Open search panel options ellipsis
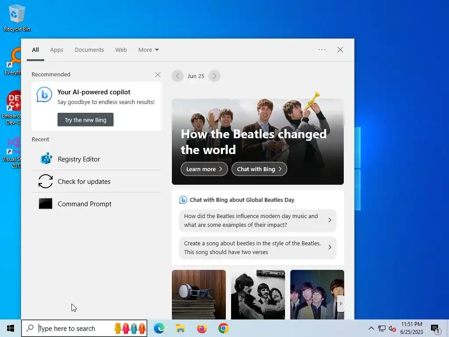Viewport: 449px width, 337px height. click(322, 50)
